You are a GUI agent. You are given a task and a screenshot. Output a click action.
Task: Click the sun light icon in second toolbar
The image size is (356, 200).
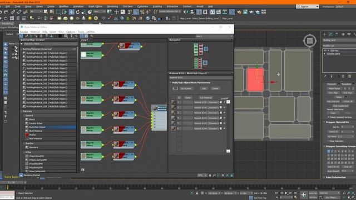(x=90, y=18)
